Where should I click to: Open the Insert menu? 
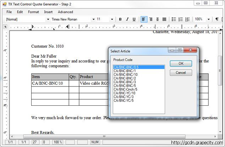(48, 12)
